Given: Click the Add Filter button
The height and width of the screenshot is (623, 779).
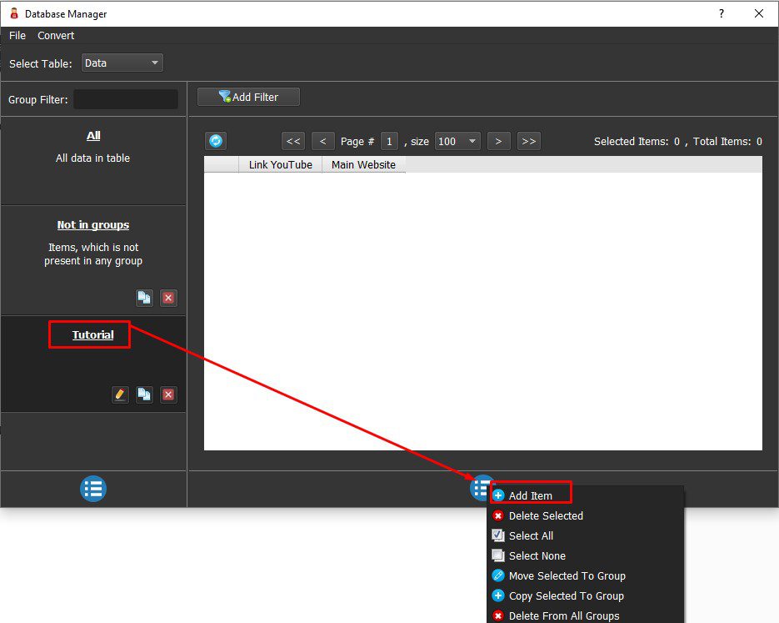Looking at the screenshot, I should 248,97.
